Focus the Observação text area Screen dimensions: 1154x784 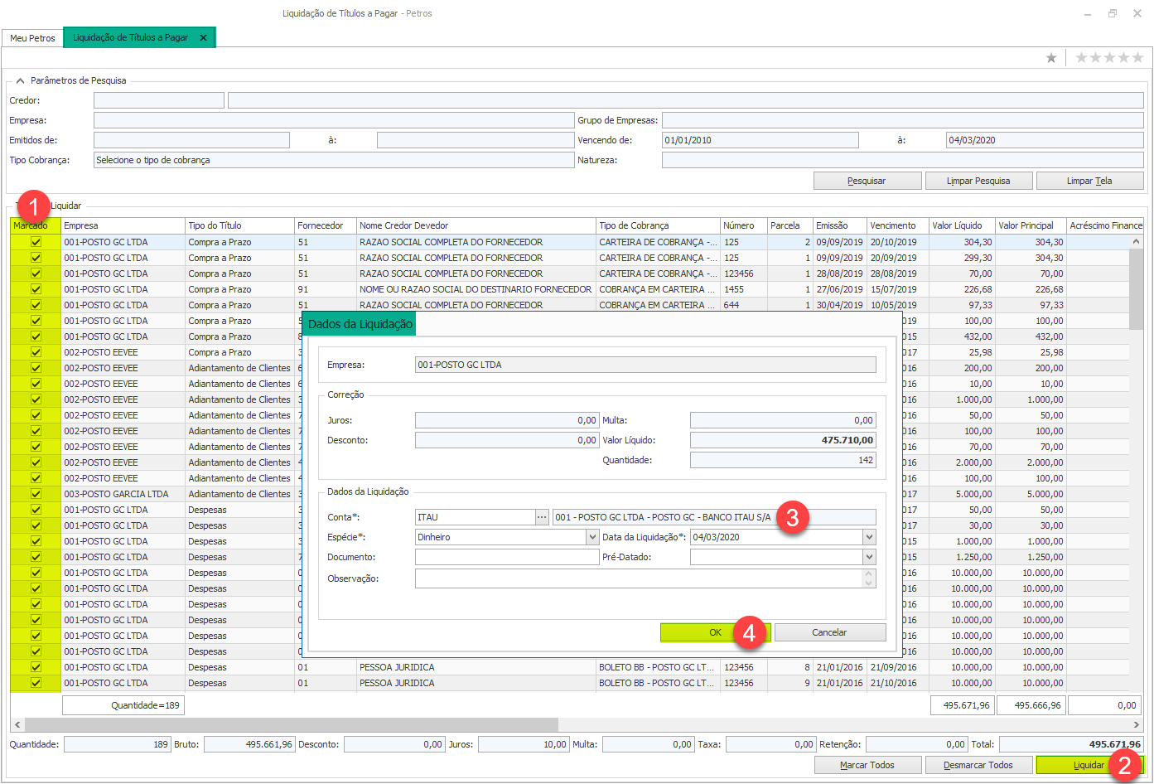point(638,578)
